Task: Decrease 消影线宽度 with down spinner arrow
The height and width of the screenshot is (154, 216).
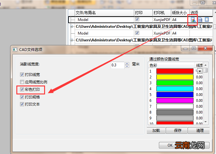Action: point(127,67)
